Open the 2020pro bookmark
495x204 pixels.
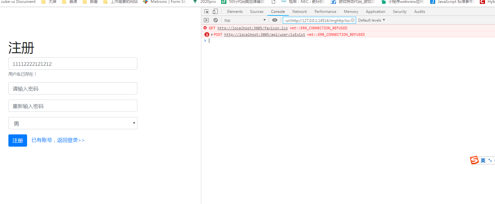pyautogui.click(x=204, y=2)
